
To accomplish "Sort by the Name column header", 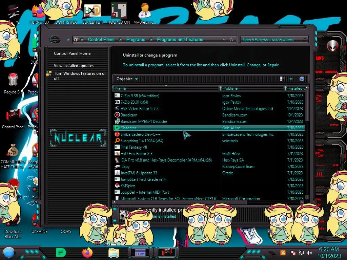I will pos(166,88).
